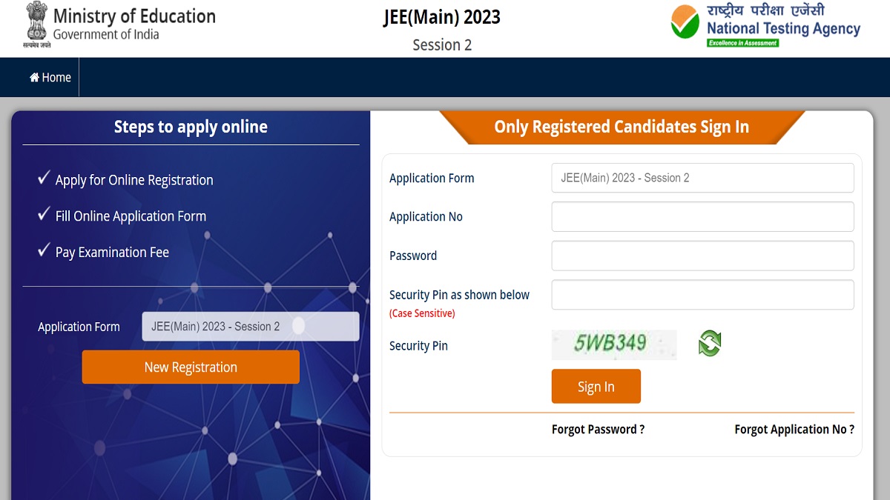Refresh the security pin captcha
This screenshot has width=890, height=500.
(710, 343)
